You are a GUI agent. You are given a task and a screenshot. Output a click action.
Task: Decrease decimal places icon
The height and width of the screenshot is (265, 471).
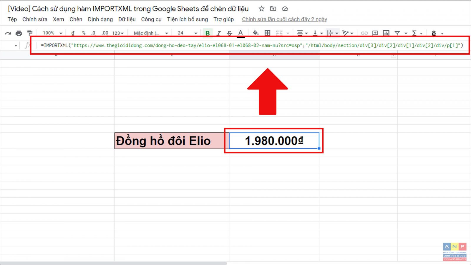click(93, 33)
